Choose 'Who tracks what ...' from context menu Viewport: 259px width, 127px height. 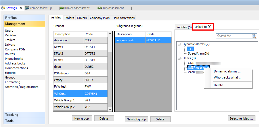click(227, 77)
